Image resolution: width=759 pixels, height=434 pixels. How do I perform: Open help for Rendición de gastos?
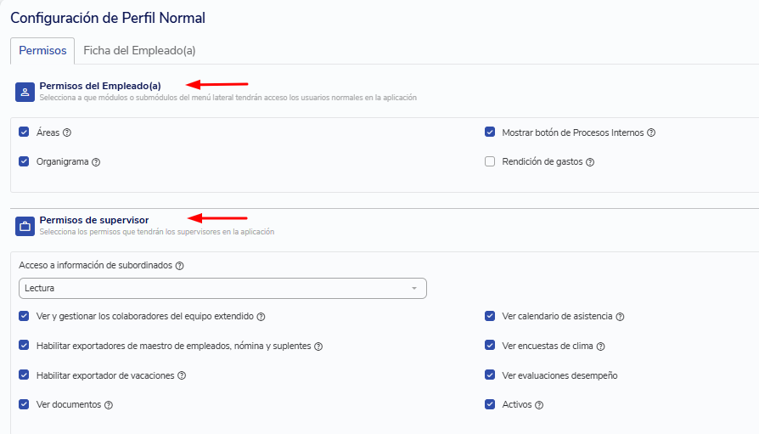(590, 162)
